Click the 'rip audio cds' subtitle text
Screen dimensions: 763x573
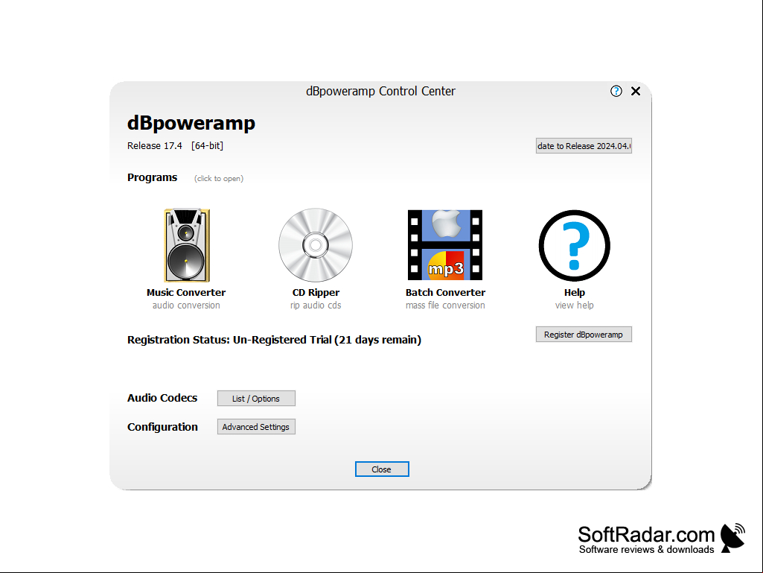pos(316,306)
